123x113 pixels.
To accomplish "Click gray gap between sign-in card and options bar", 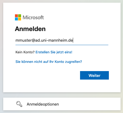I will (x=62, y=95).
